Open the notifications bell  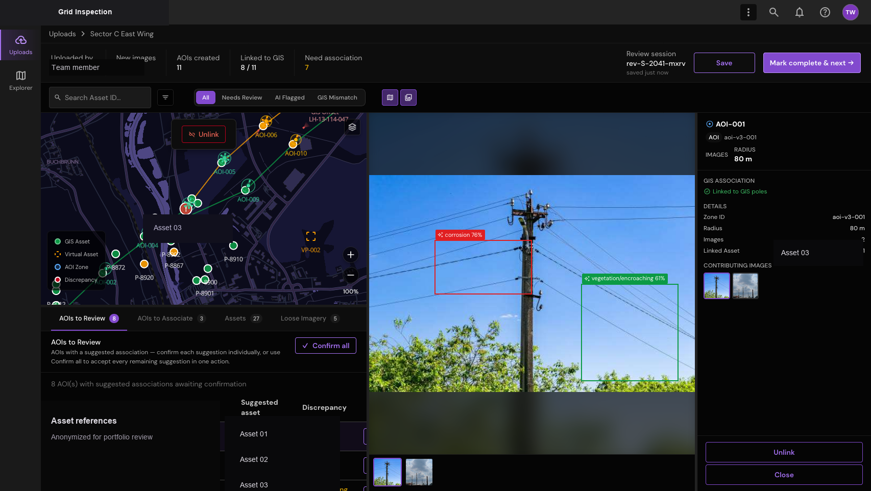[x=800, y=12]
